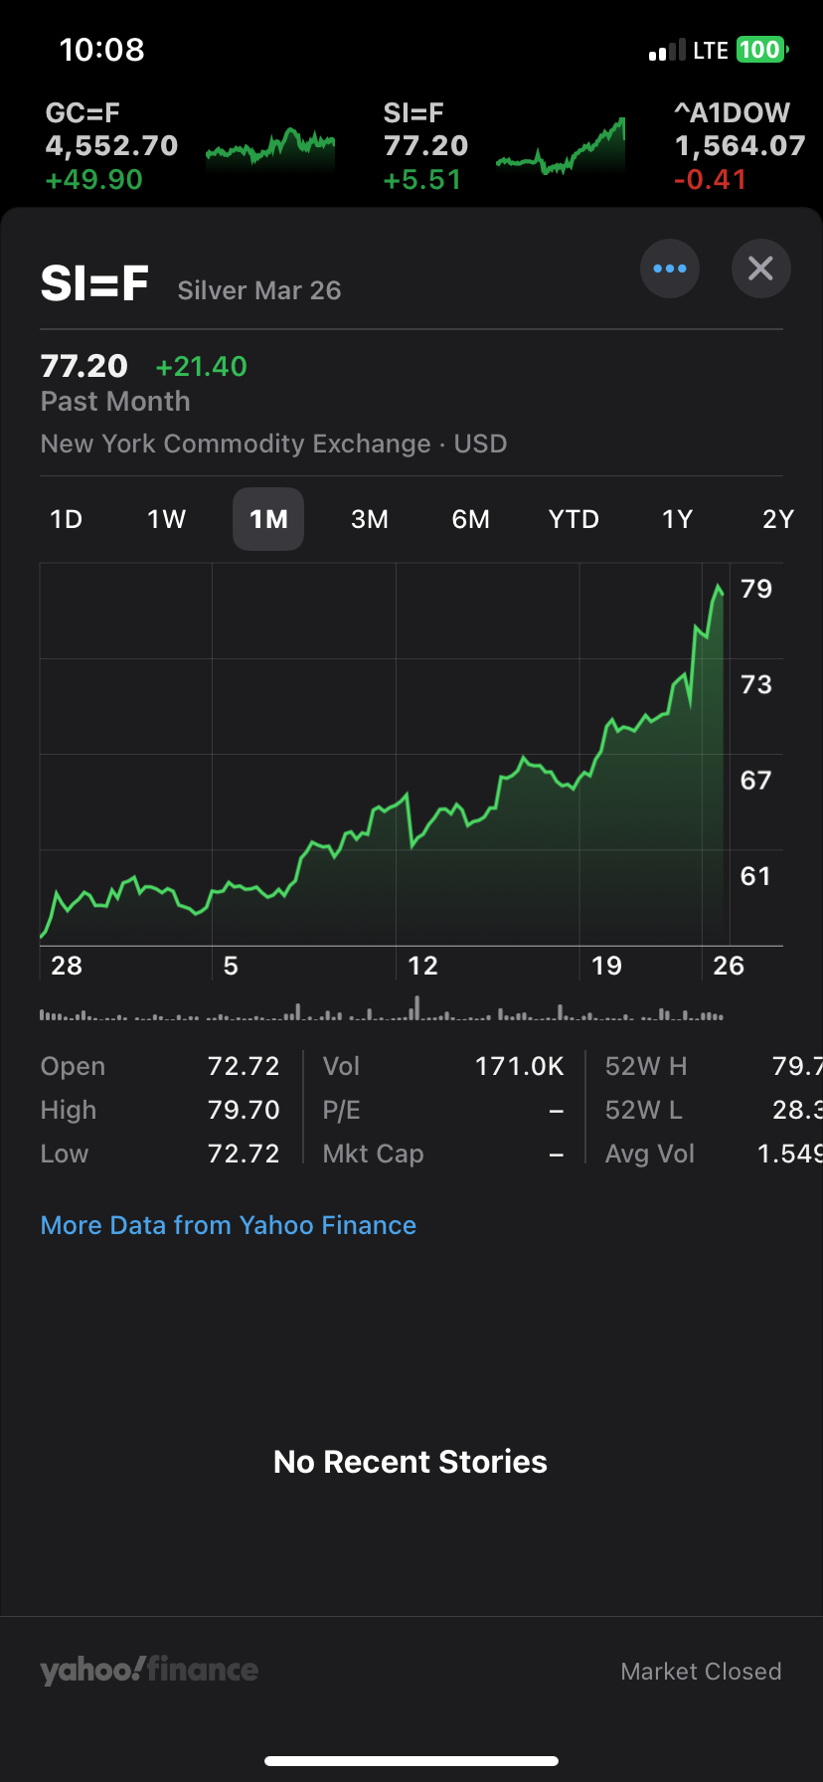This screenshot has height=1782, width=823.
Task: Open the three-dot more options button
Action: tap(670, 268)
